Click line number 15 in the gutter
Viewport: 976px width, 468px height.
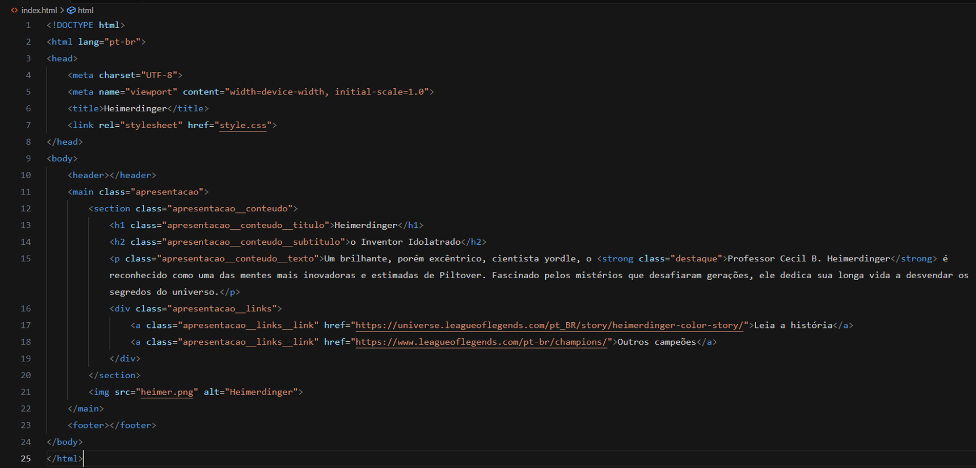tap(26, 259)
